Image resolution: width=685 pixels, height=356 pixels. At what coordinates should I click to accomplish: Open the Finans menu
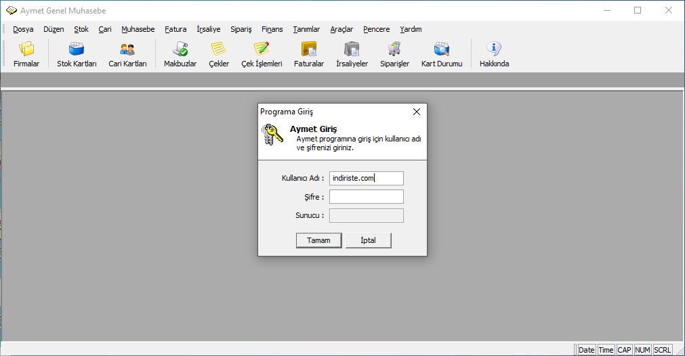[272, 29]
